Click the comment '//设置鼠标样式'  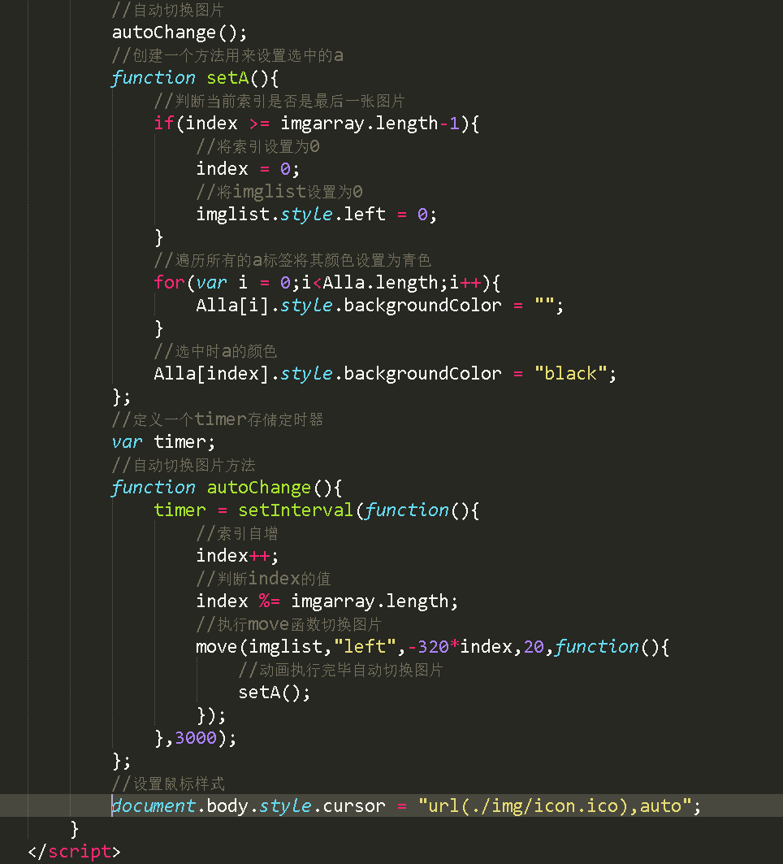pos(168,784)
